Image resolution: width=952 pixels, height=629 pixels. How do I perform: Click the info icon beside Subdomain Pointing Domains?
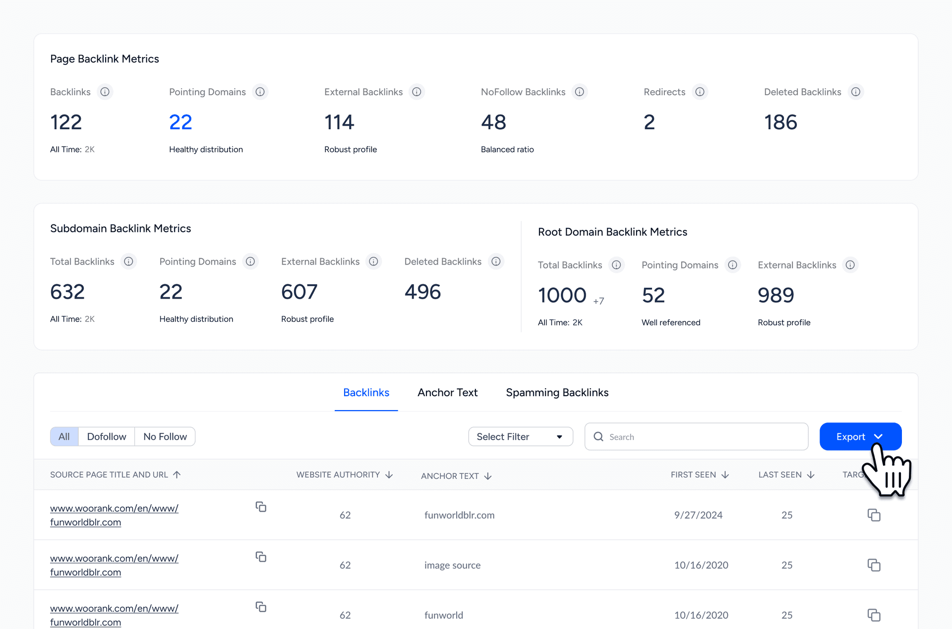click(250, 262)
